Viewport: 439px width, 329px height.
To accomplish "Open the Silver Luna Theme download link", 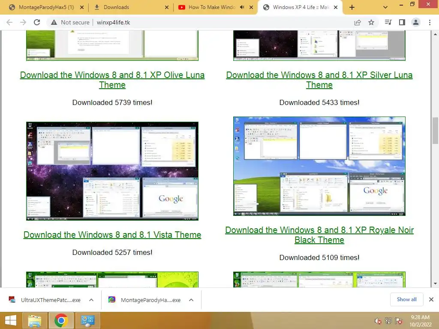I will tap(319, 80).
